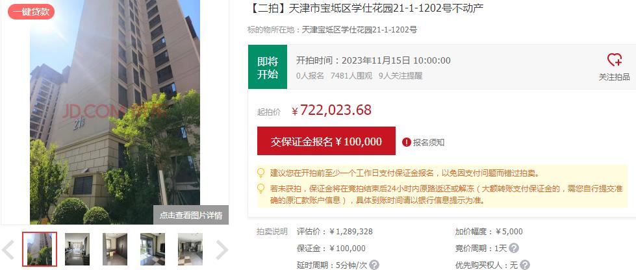The width and height of the screenshot is (636, 270).
Task: Show previous thumbnails with left arrow
Action: coord(8,250)
